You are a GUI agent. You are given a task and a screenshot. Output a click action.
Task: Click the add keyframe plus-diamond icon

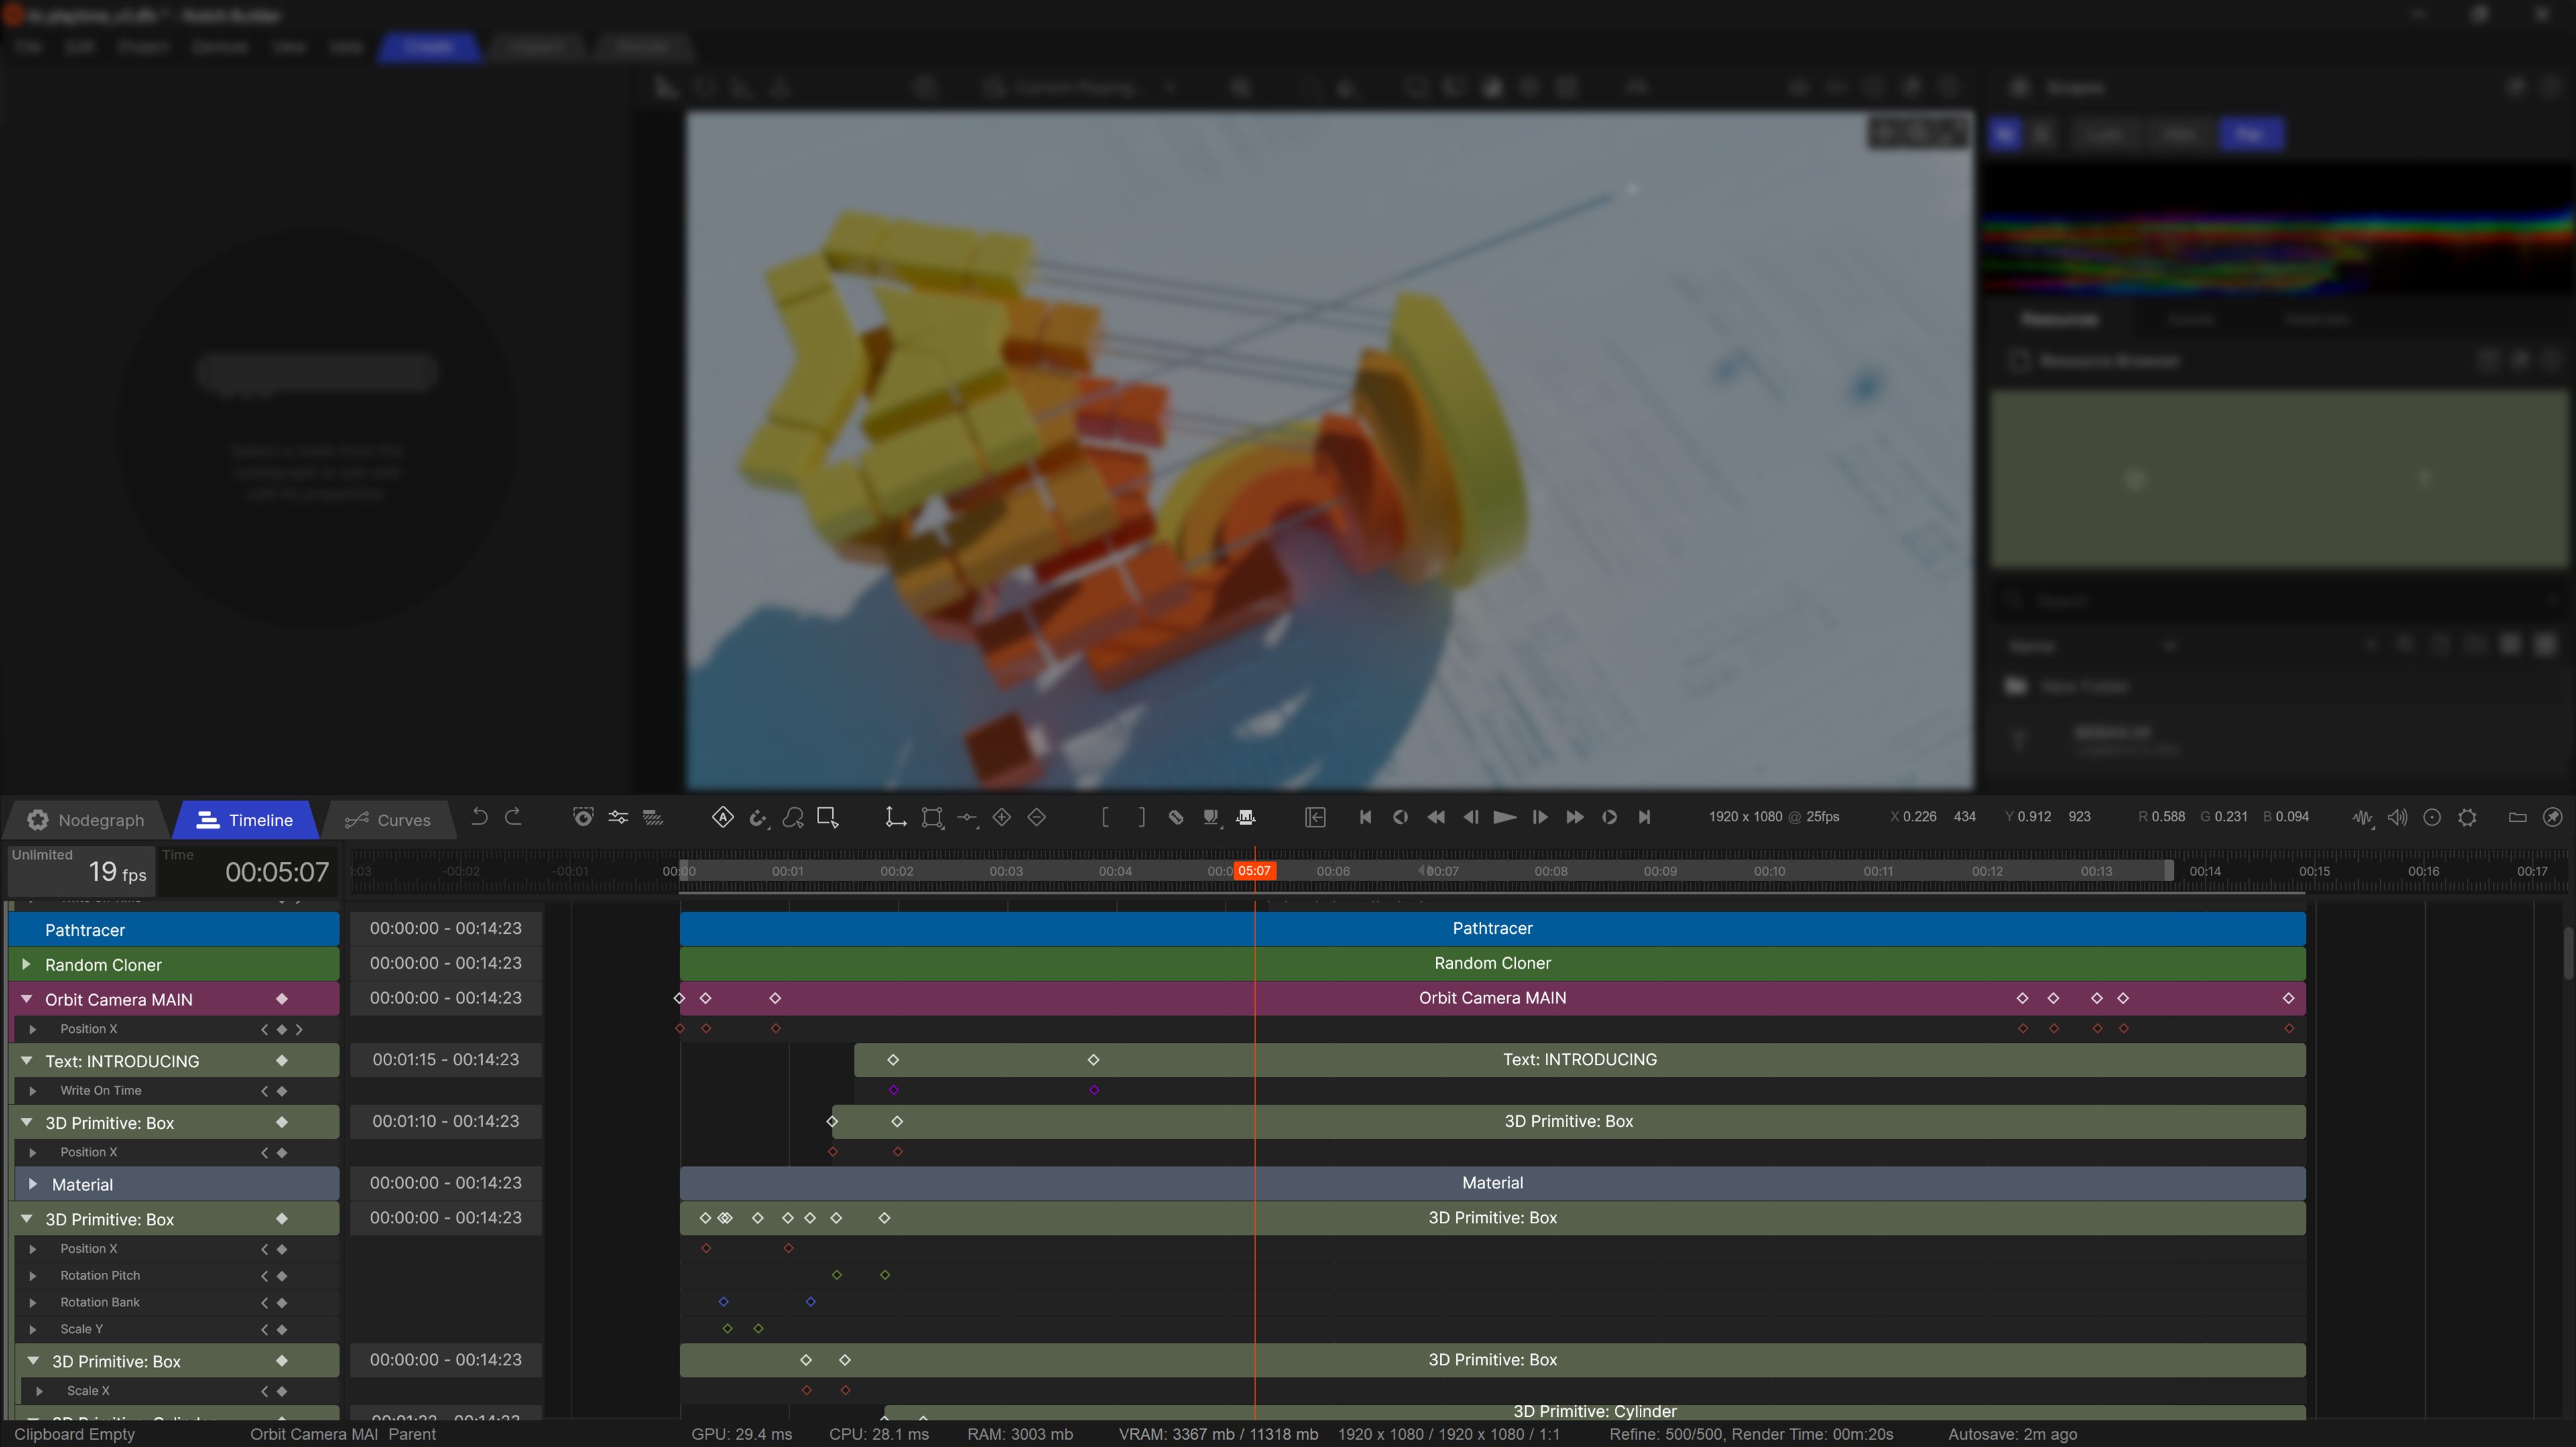point(1001,817)
